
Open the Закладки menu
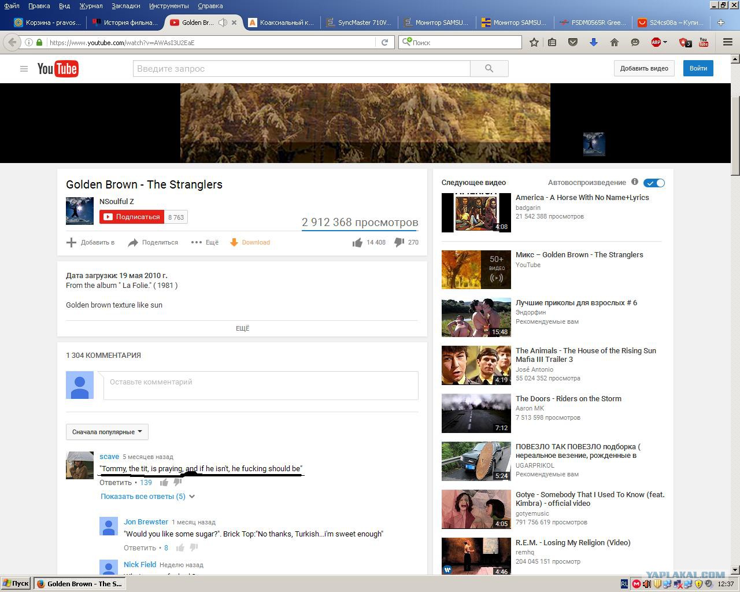[x=125, y=6]
